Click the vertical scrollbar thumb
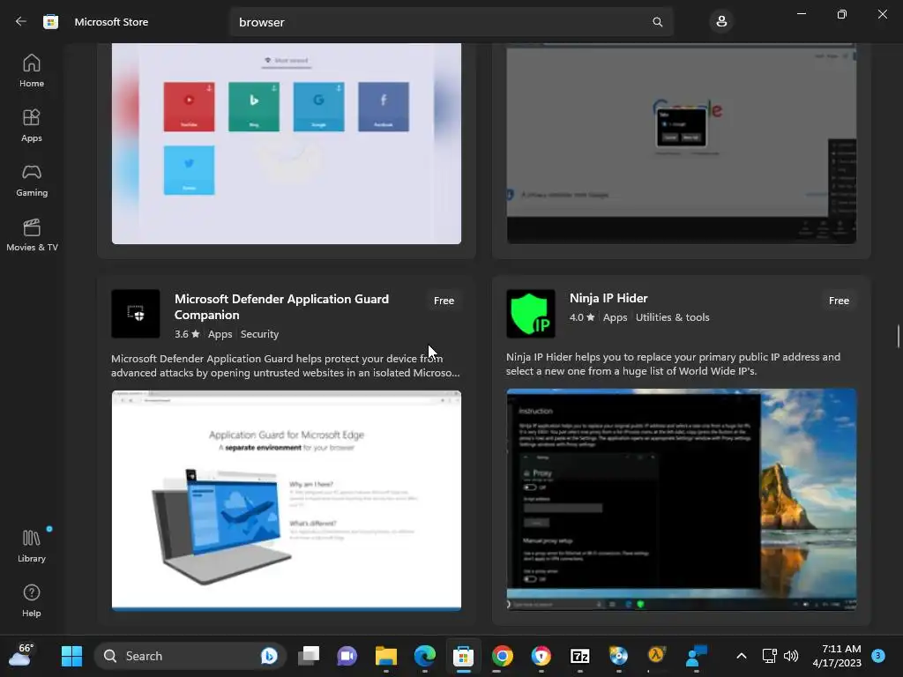Image resolution: width=903 pixels, height=677 pixels. click(x=898, y=336)
